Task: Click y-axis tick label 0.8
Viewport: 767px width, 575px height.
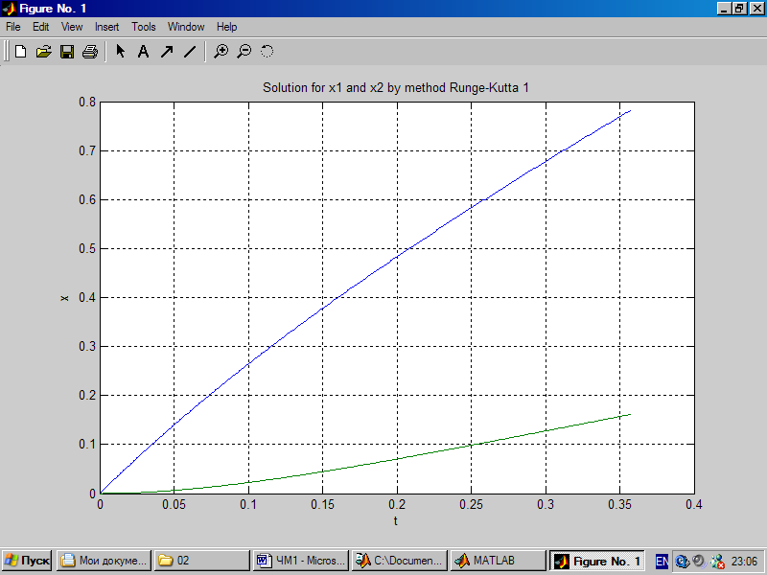Action: [x=87, y=103]
